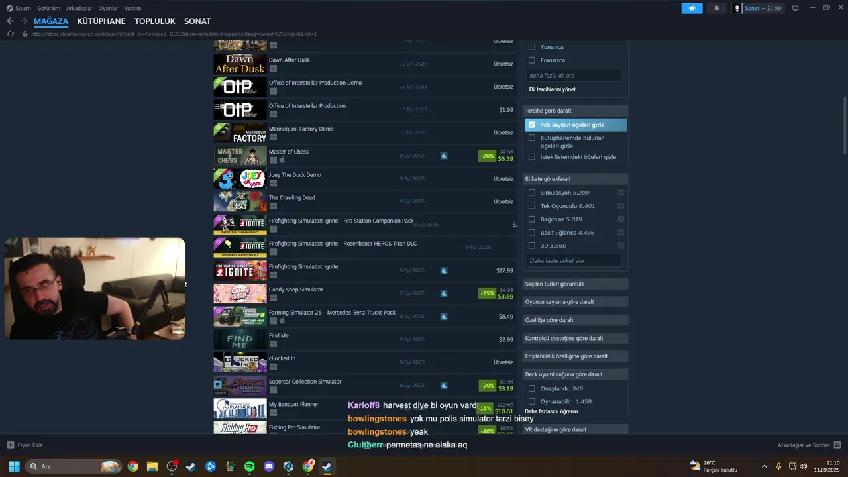
Task: Open the notifications bell
Action: [717, 8]
